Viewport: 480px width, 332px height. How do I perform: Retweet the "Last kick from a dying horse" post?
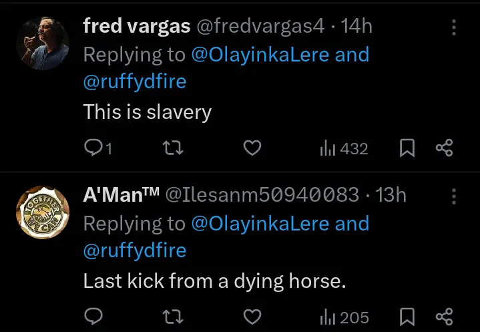174,316
